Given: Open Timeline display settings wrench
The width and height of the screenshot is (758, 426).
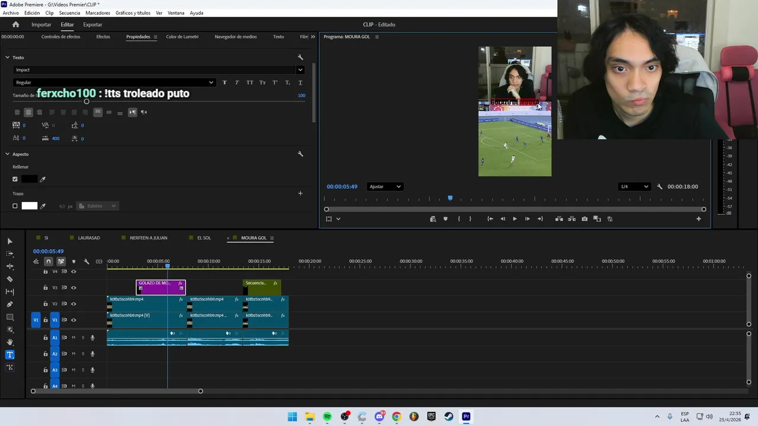Looking at the screenshot, I should pos(86,262).
